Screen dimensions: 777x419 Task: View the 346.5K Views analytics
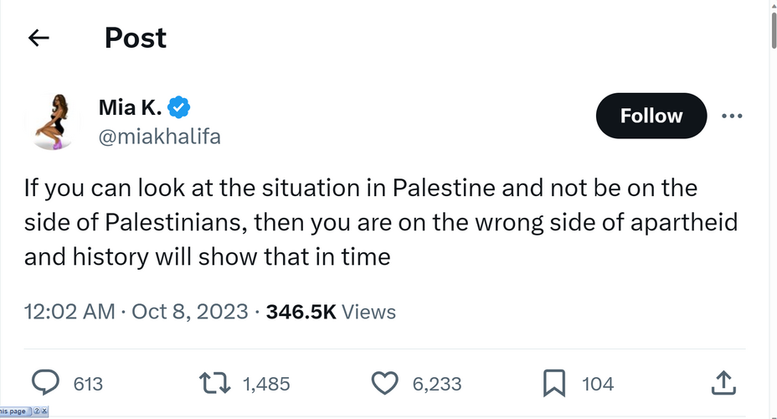331,312
